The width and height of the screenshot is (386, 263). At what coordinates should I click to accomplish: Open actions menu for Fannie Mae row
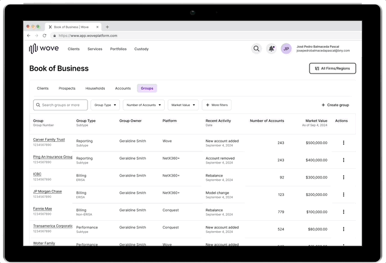pyautogui.click(x=343, y=212)
